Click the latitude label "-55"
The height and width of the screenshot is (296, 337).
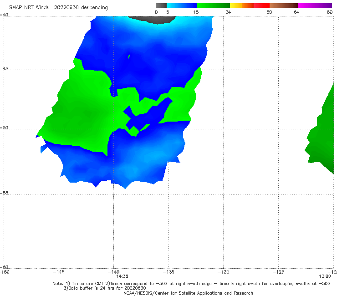(4, 193)
